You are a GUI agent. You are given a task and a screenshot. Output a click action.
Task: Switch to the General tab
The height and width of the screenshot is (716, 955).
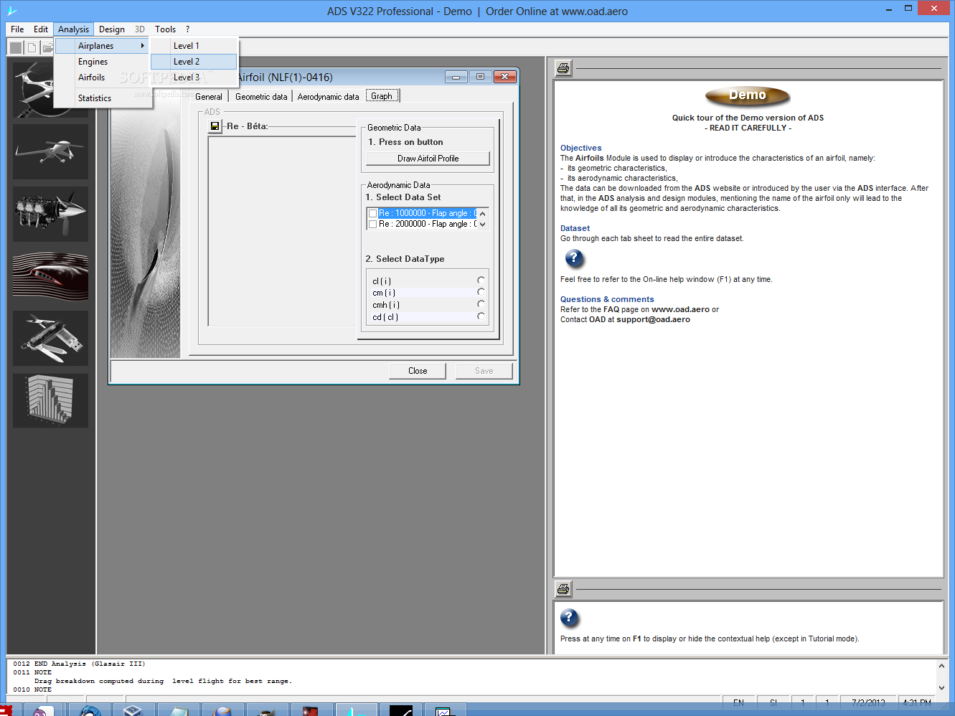[209, 97]
